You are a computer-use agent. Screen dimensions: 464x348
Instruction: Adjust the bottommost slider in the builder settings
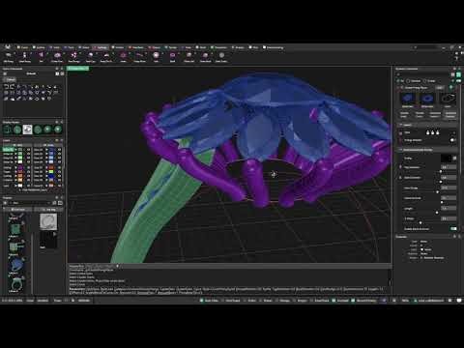tap(420, 222)
